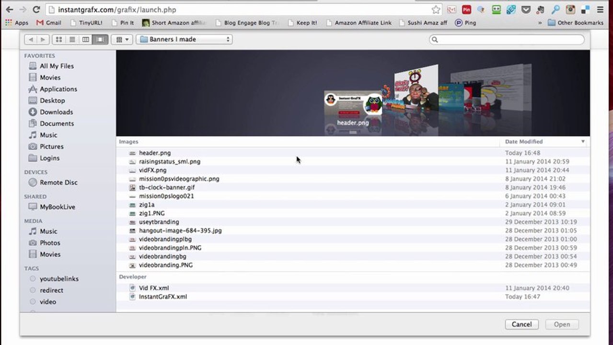Screen dimensions: 613x345
Task: Switch to column view
Action: pos(86,39)
